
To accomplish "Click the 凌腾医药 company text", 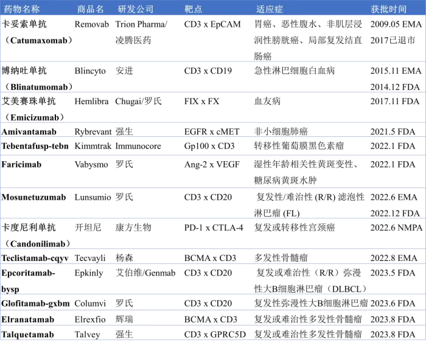I will [x=133, y=41].
